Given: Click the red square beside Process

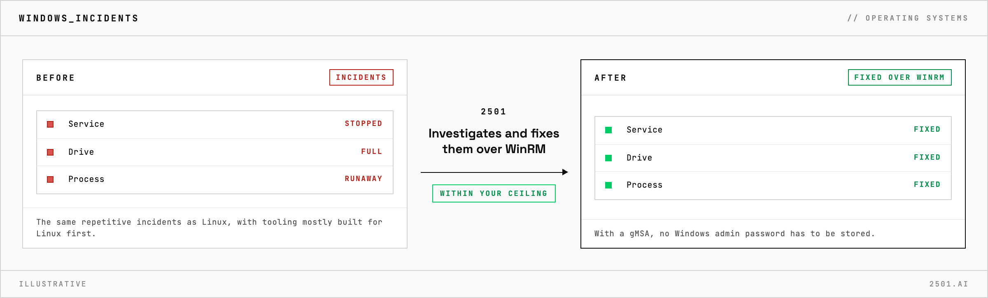Looking at the screenshot, I should click(x=50, y=179).
